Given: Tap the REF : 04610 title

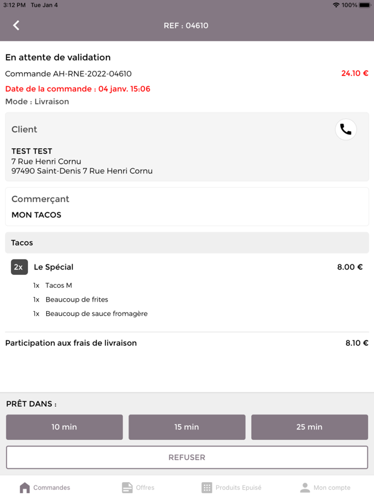Looking at the screenshot, I should pyautogui.click(x=186, y=25).
